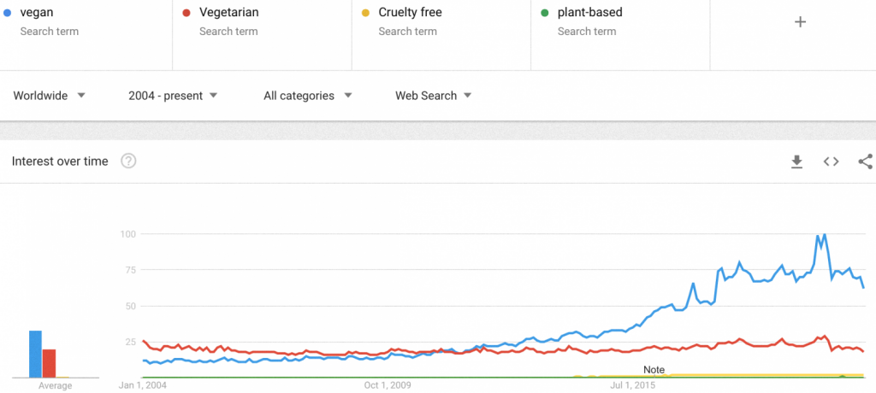Click the green plant-based dot
Viewport: 876px width, 393px height.
tap(545, 14)
